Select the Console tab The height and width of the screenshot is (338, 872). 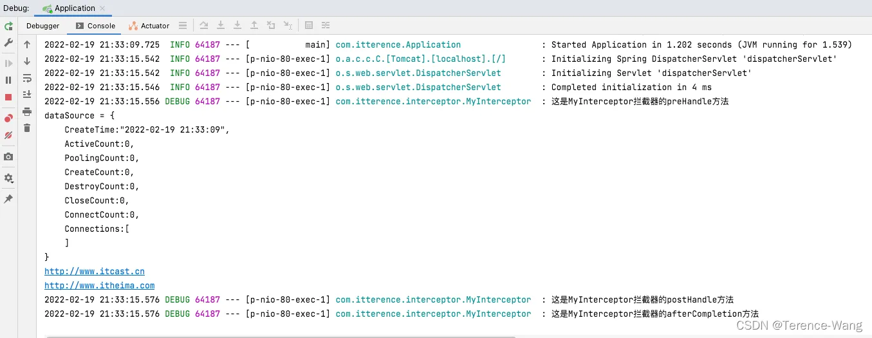coord(95,26)
